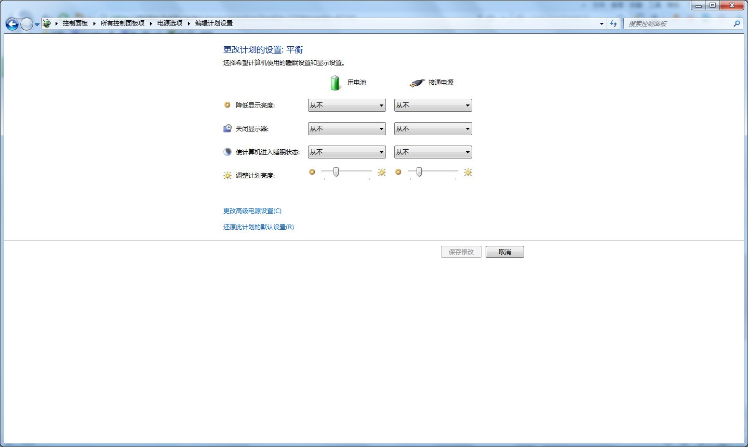
Task: Open 更改高级电源设置(C) link
Action: click(x=252, y=211)
